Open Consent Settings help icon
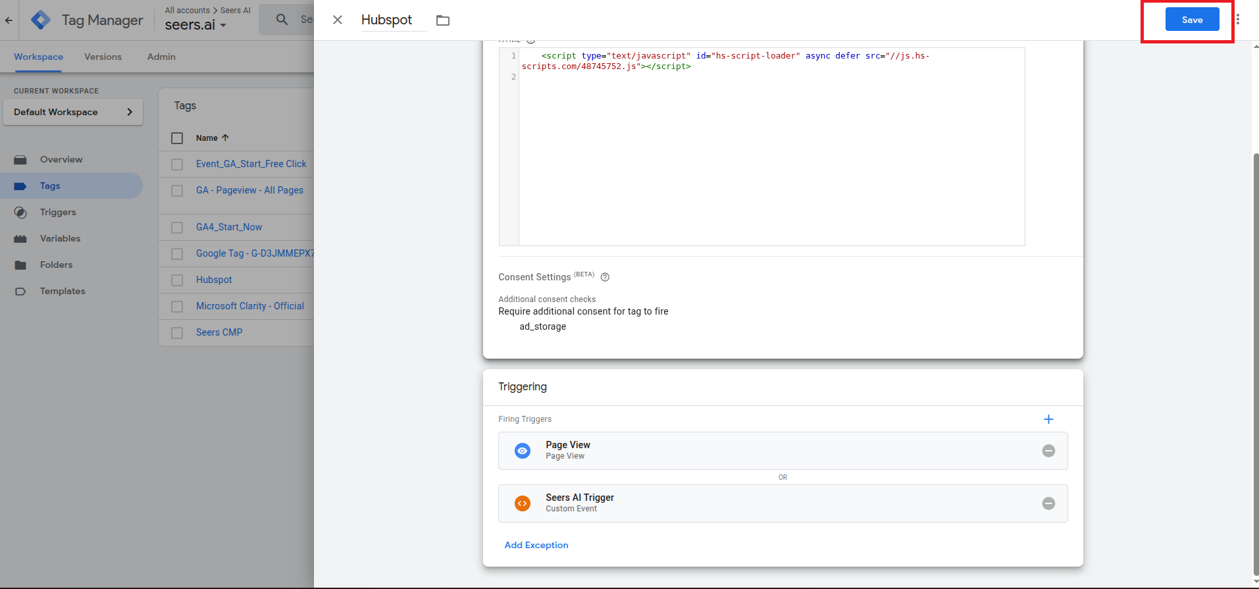This screenshot has height=589, width=1259. [605, 277]
